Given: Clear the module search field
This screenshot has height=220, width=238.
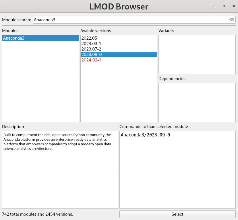Looking at the screenshot, I should 231,20.
